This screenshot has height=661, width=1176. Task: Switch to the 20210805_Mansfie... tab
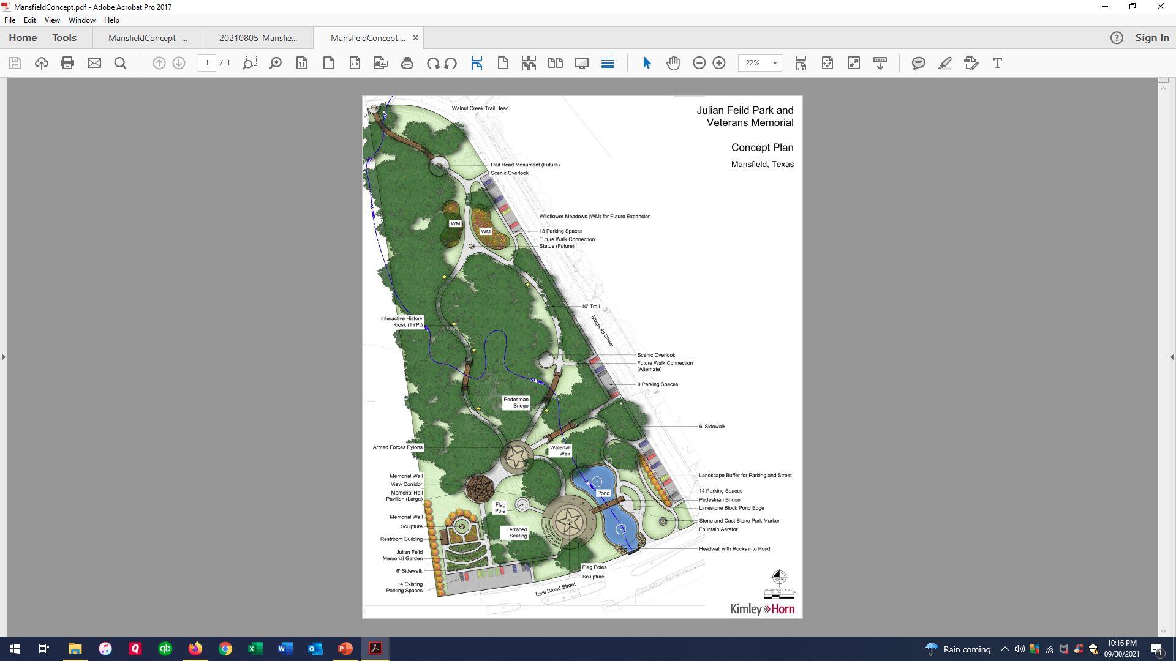(x=258, y=38)
